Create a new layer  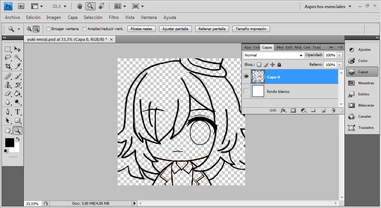pos(323,111)
